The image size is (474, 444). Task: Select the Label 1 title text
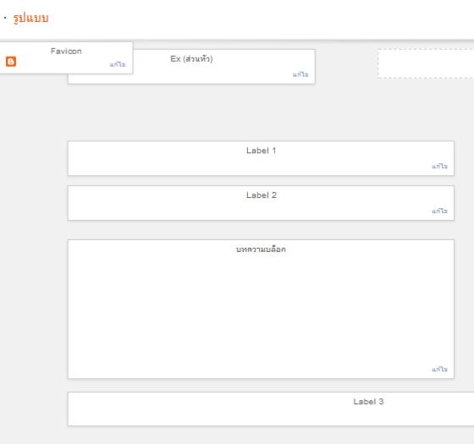point(262,151)
